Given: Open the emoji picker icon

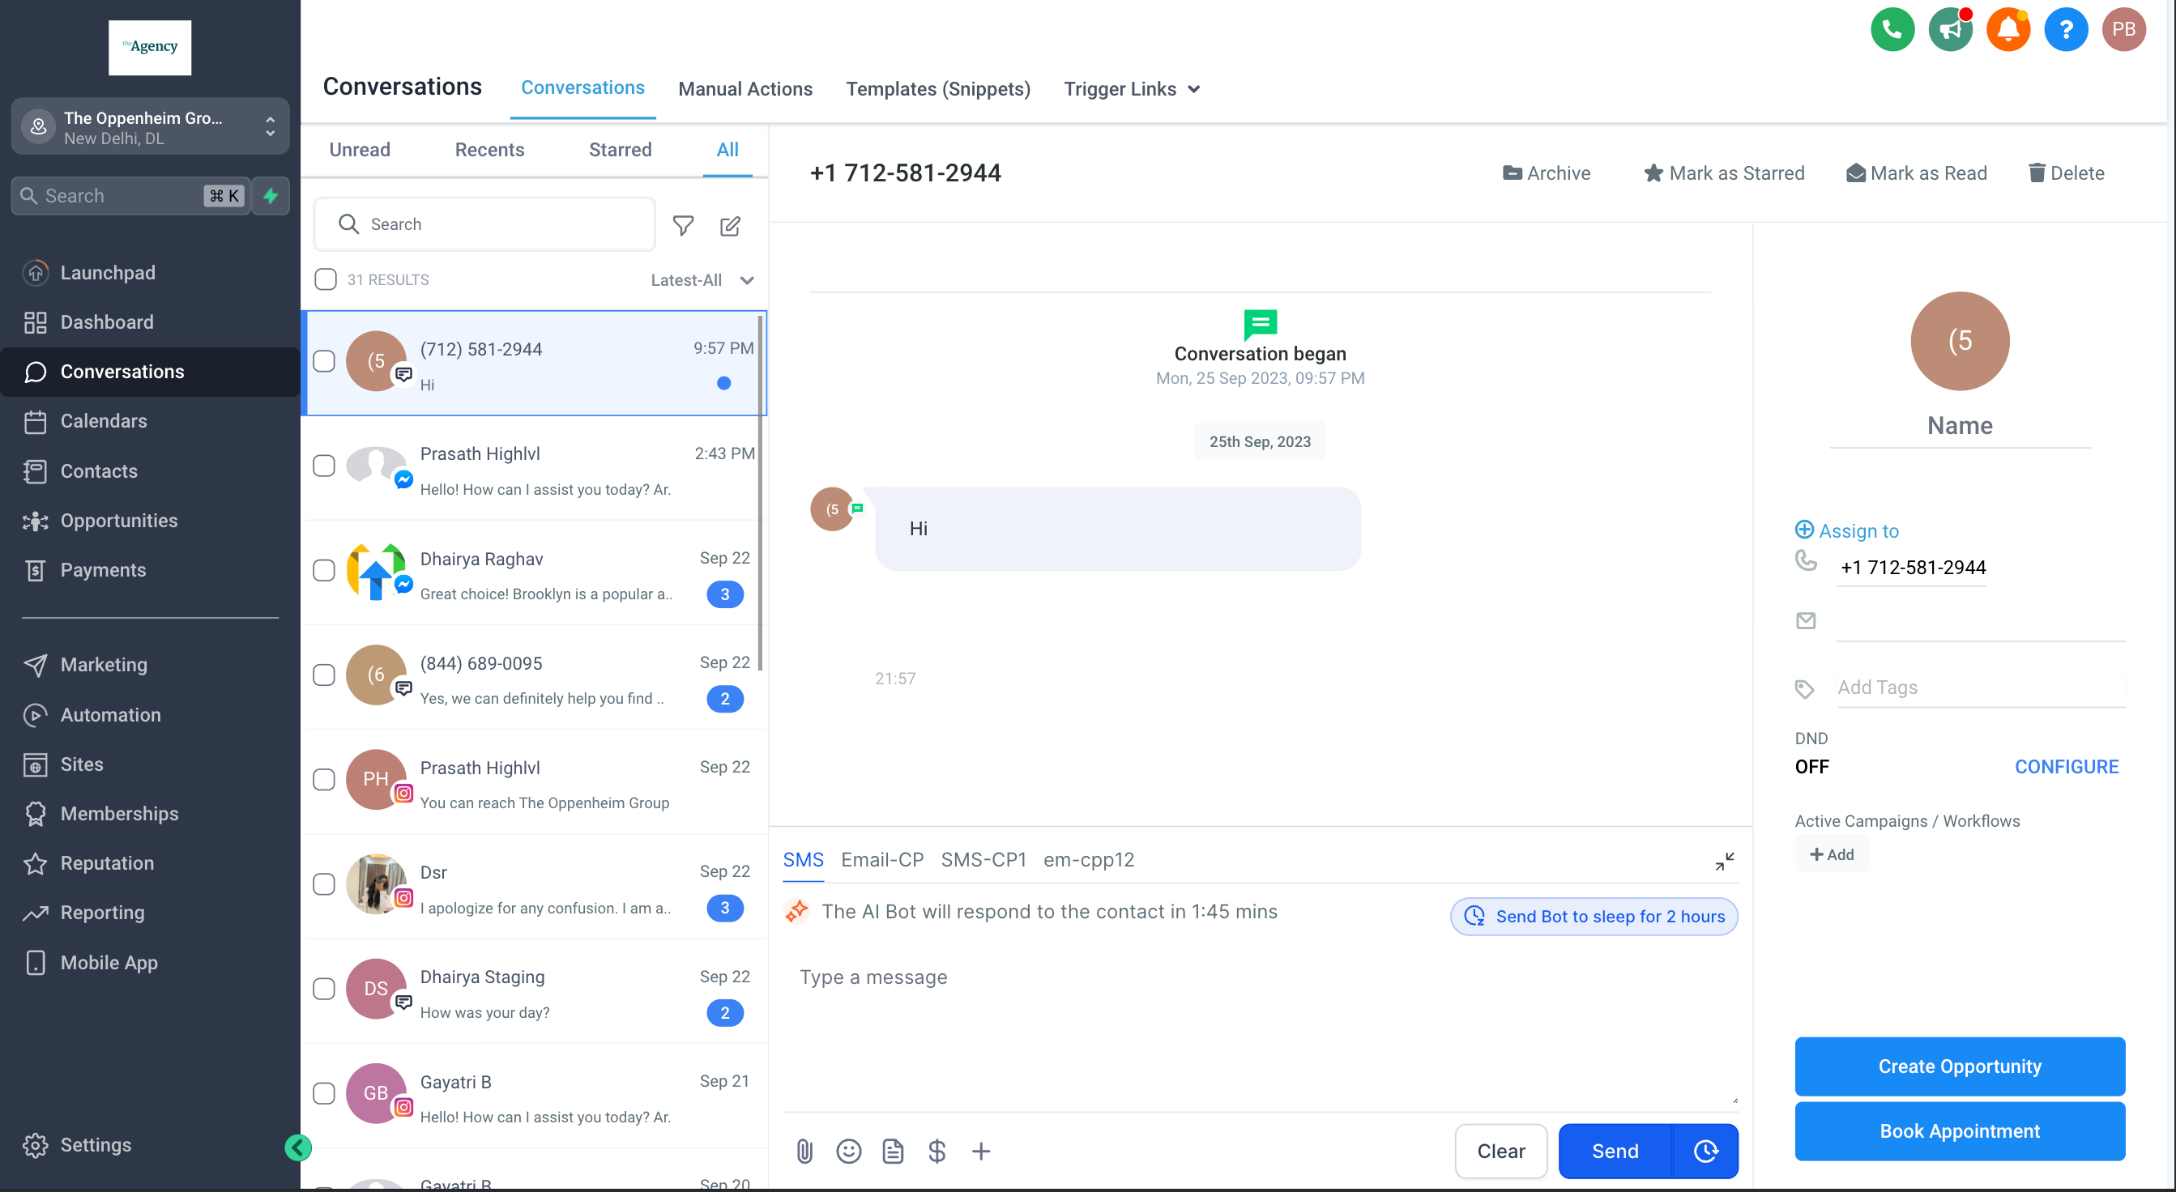Looking at the screenshot, I should 848,1151.
